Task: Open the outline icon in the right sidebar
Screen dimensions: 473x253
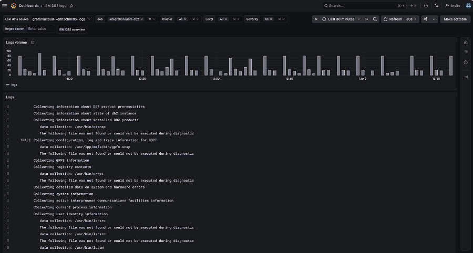Action: [466, 52]
